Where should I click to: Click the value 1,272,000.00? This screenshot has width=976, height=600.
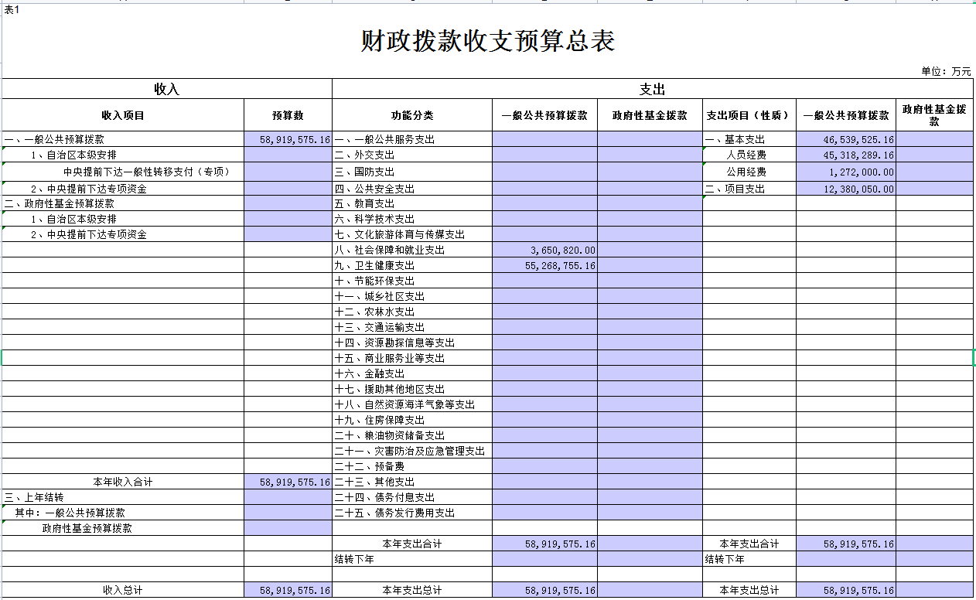(862, 172)
